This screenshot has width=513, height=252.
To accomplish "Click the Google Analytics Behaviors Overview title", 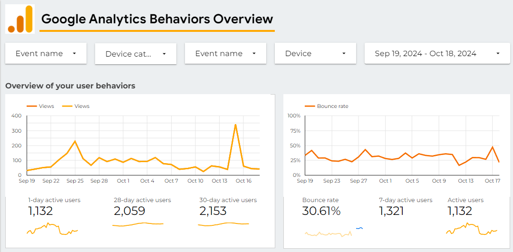I will coord(157,19).
